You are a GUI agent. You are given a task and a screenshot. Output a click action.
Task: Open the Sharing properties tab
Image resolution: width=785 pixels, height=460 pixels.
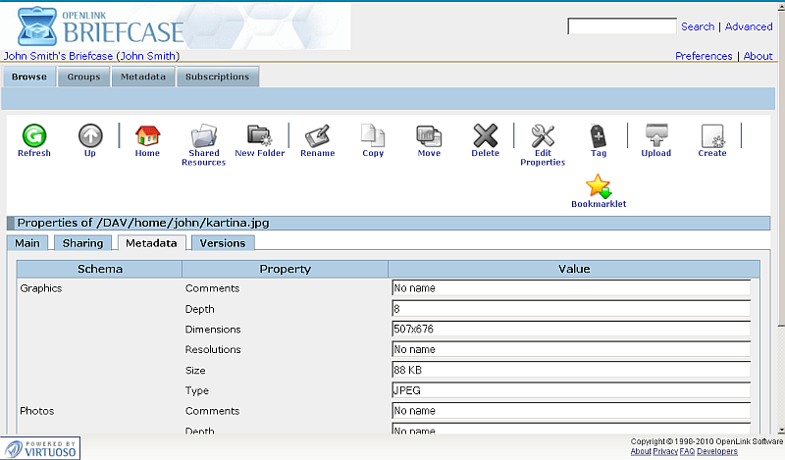(81, 243)
